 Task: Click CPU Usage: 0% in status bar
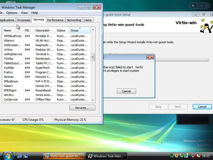[x=33, y=120]
